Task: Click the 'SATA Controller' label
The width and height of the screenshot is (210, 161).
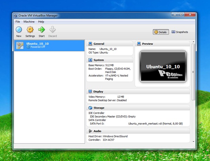Action: pos(97,120)
